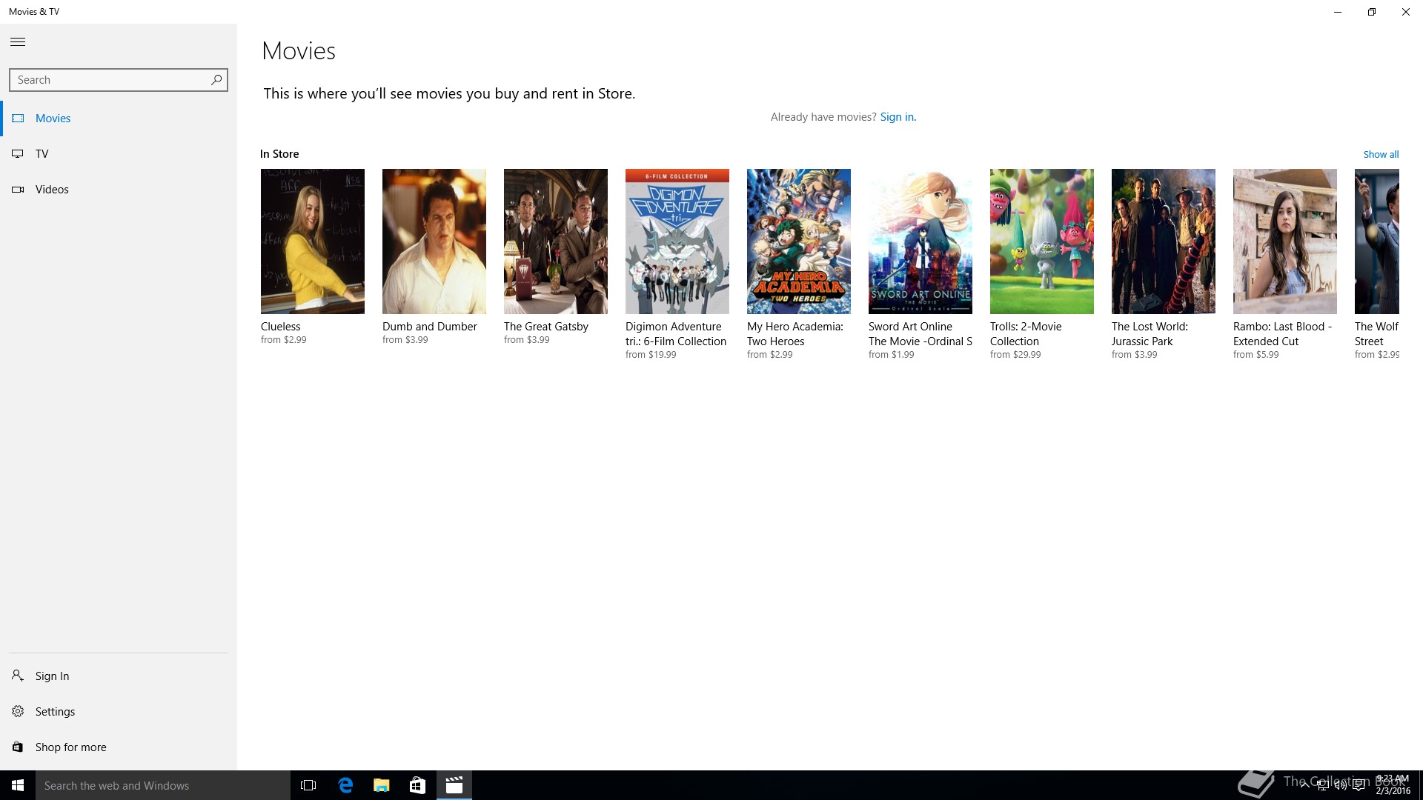Switch to the TV section

[119, 153]
